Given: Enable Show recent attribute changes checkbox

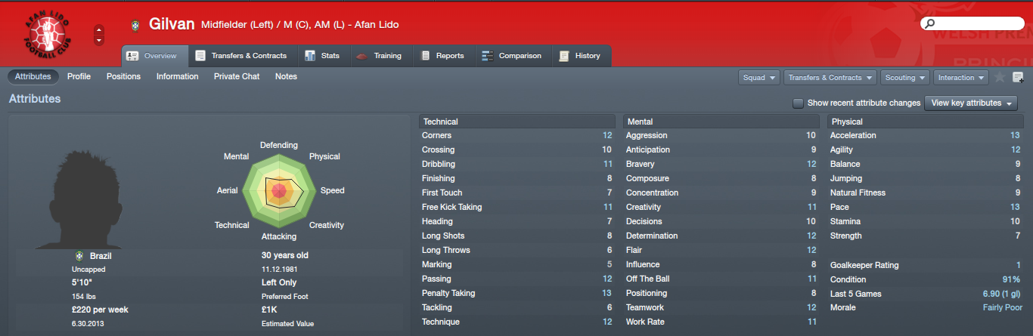Looking at the screenshot, I should point(798,103).
